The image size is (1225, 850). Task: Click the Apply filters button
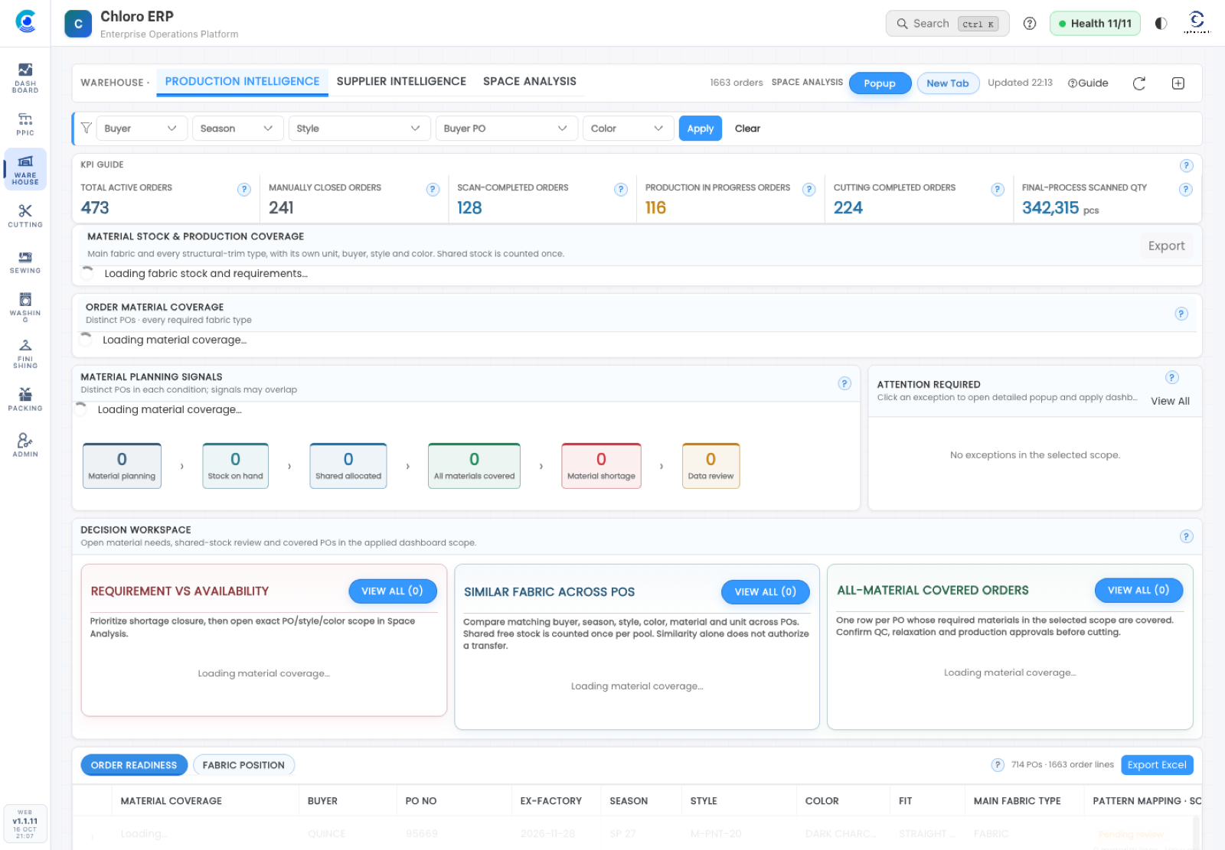700,129
